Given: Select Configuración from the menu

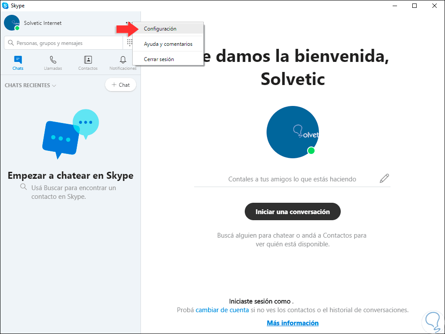Looking at the screenshot, I should pyautogui.click(x=168, y=29).
